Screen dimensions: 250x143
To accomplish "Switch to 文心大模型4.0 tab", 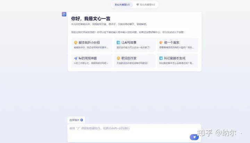I will coord(145,5).
